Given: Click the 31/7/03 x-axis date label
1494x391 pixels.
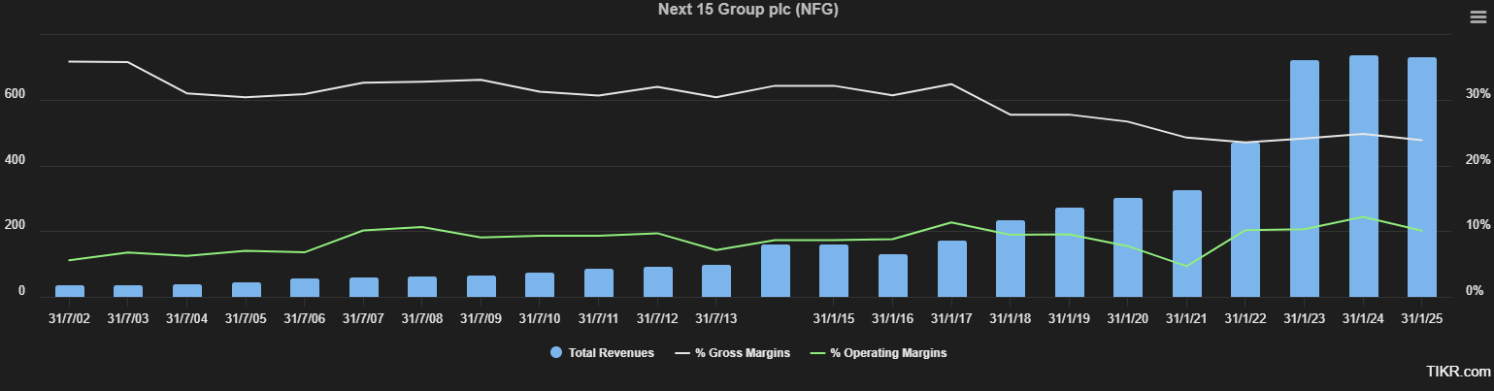Looking at the screenshot, I should click(x=128, y=318).
